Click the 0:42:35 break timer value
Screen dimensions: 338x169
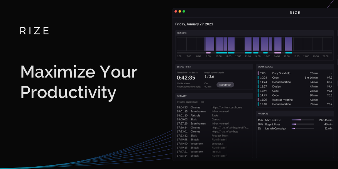[186, 78]
